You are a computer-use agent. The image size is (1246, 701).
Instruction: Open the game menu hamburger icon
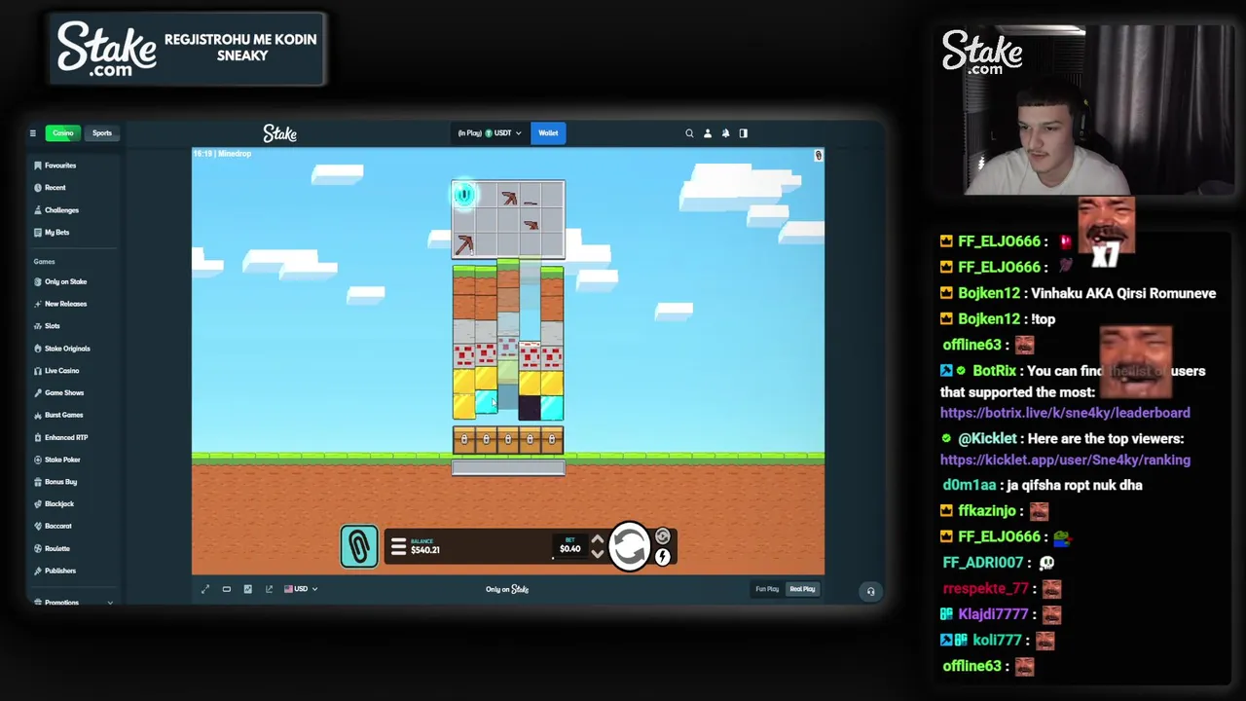398,547
